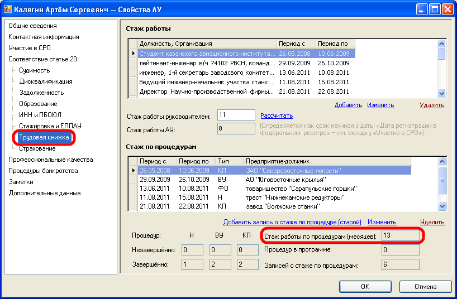This screenshot has height=299, width=457.
Task: Select 'Соответствие статье 20' parent node
Action: pyautogui.click(x=42, y=59)
